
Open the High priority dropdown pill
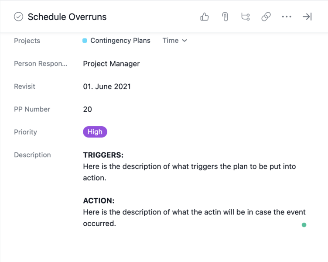pos(95,132)
